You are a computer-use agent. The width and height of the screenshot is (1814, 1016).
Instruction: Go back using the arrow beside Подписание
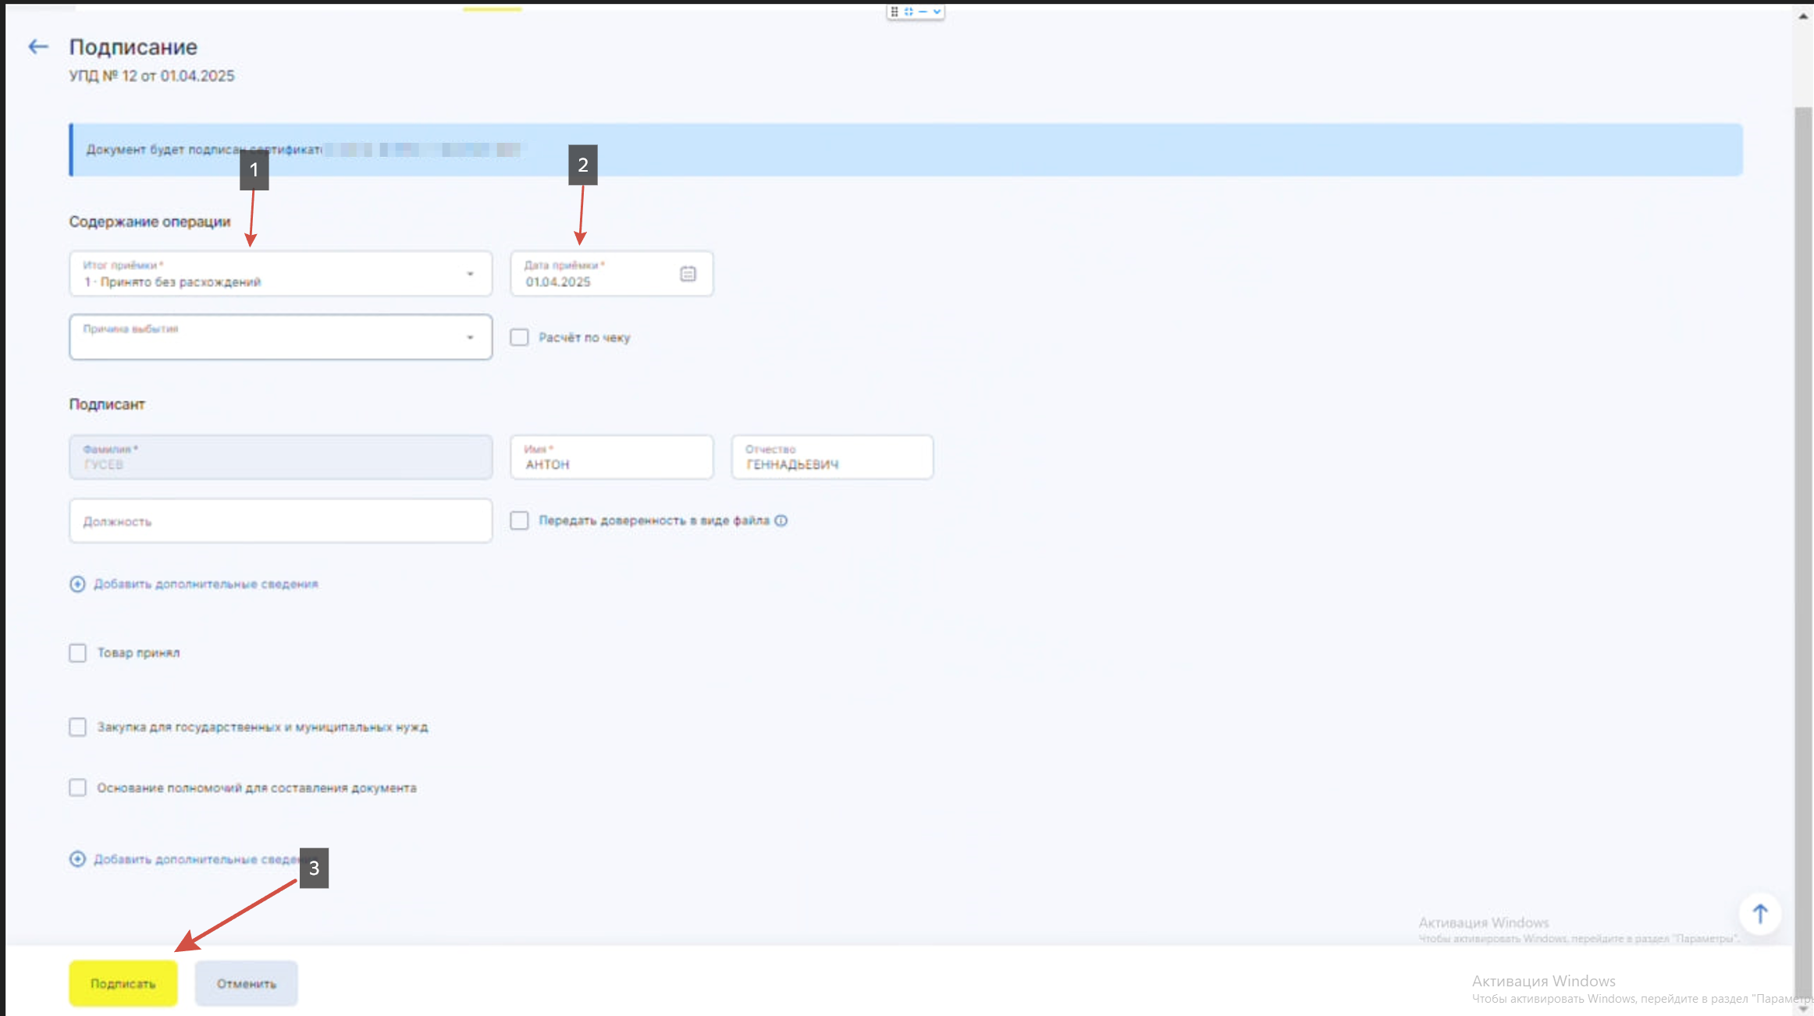tap(38, 47)
